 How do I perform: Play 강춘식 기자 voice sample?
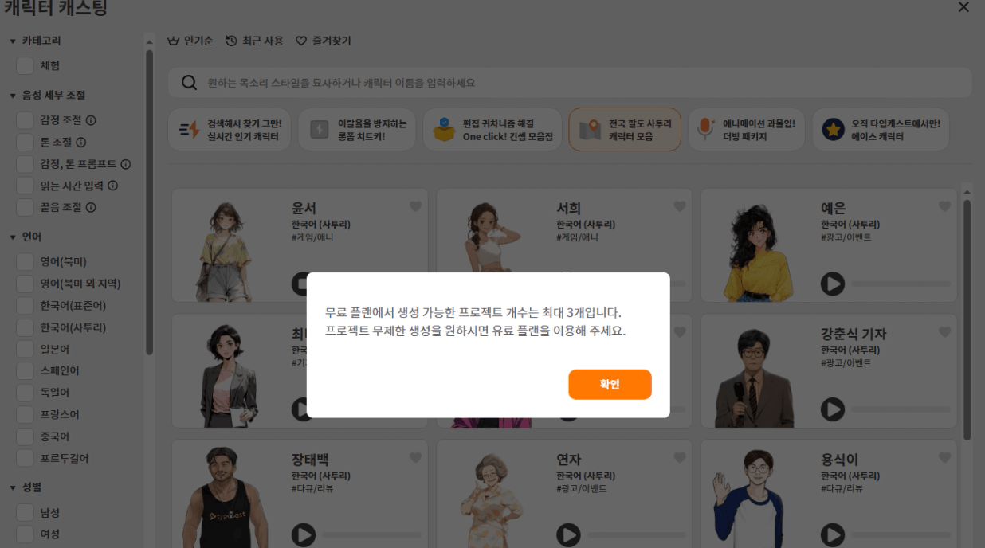click(x=833, y=409)
